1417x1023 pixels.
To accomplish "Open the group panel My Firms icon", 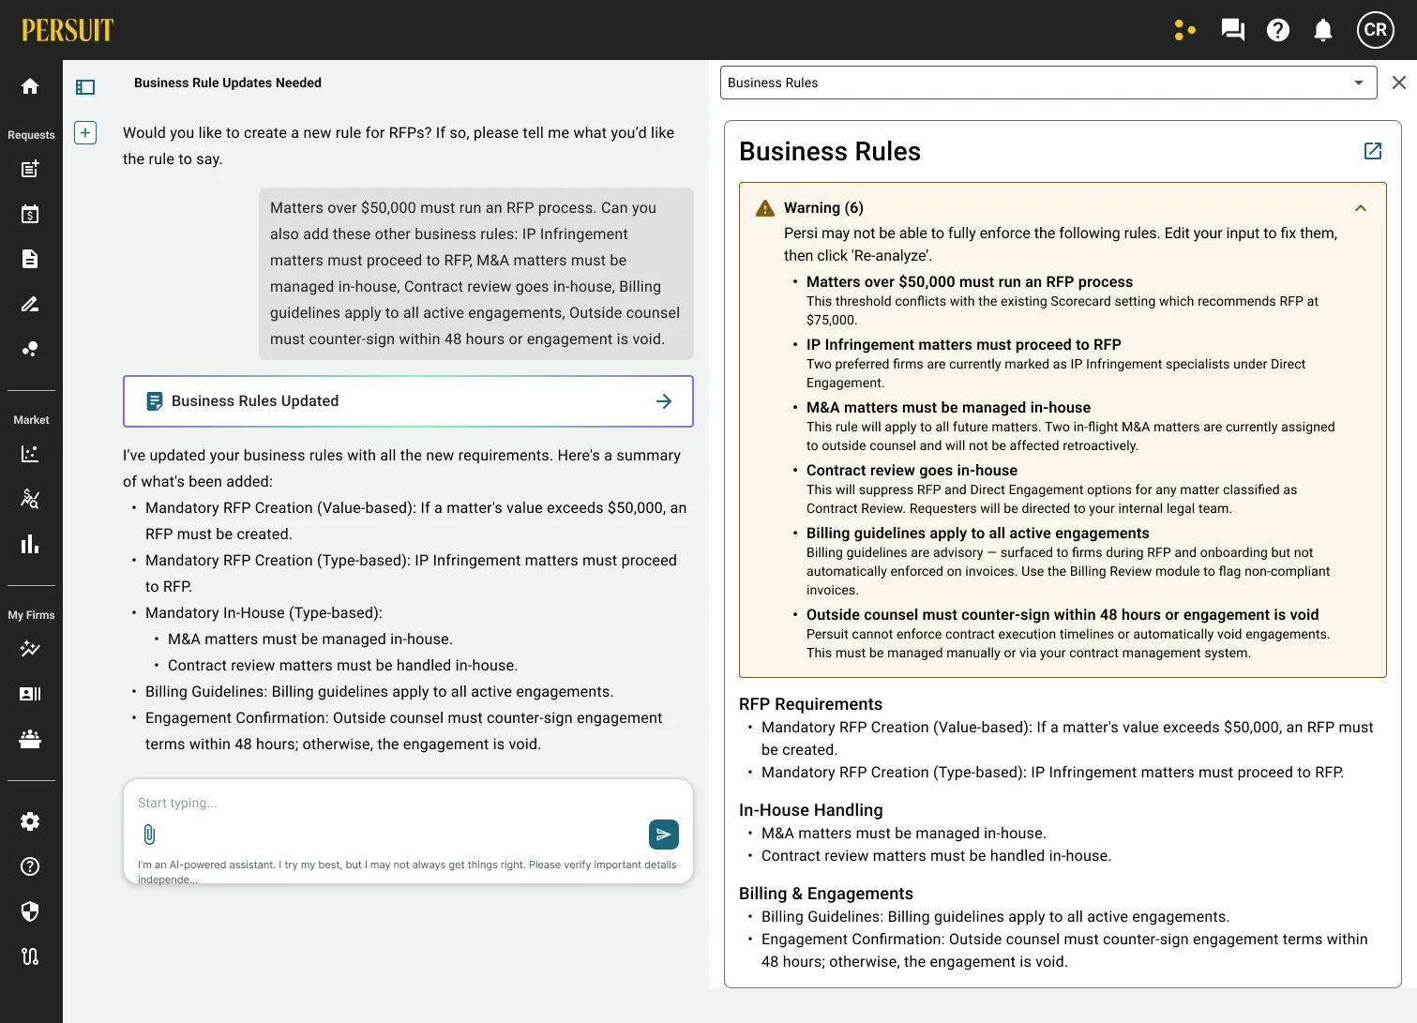I will pyautogui.click(x=30, y=739).
